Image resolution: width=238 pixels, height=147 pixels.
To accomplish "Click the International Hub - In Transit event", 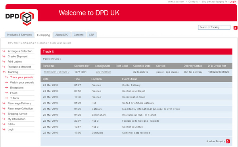I will (x=139, y=115).
